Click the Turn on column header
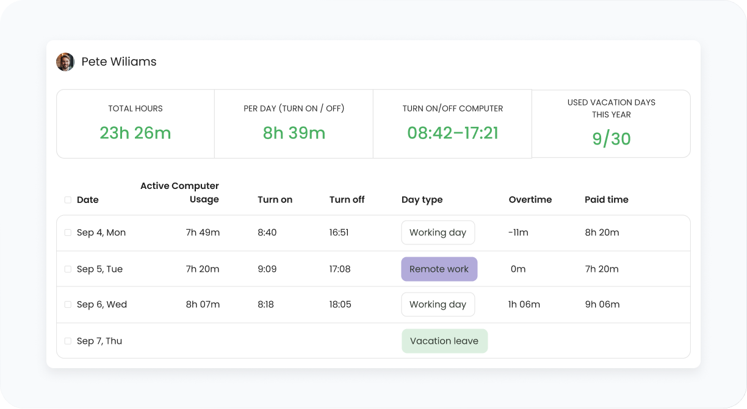The image size is (747, 409). (275, 199)
